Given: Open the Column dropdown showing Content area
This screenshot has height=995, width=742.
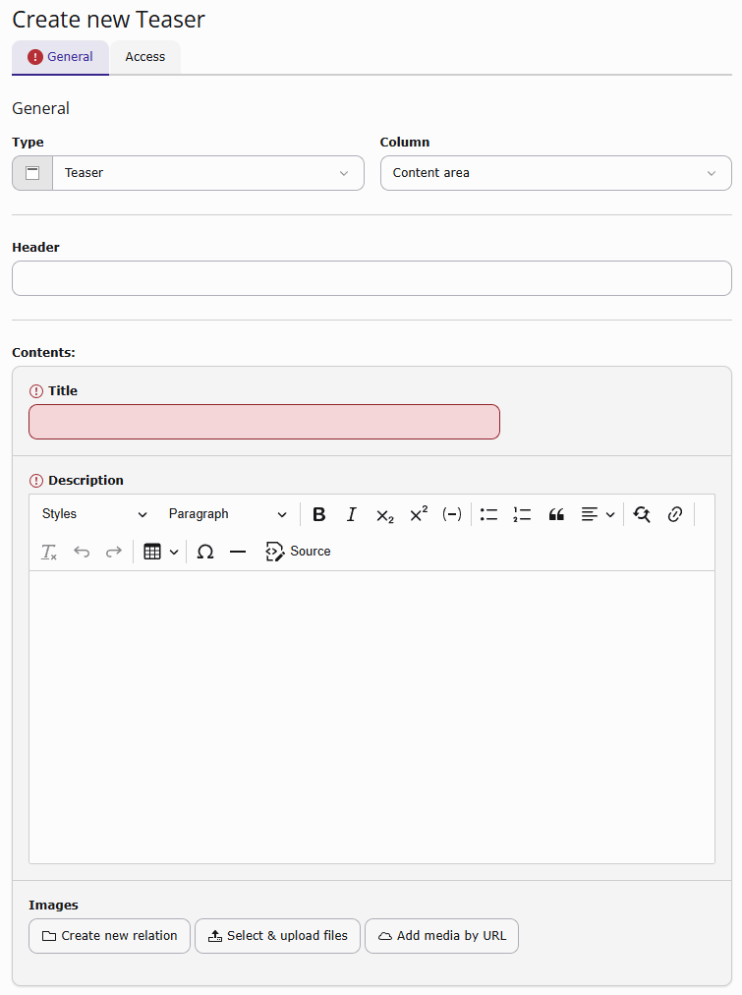Looking at the screenshot, I should (x=555, y=173).
